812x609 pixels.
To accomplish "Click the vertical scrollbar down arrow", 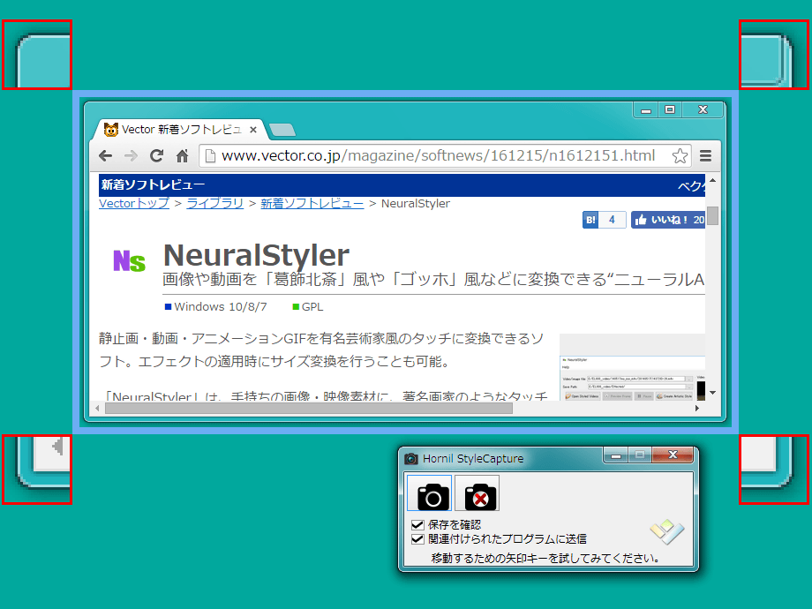I will 713,393.
